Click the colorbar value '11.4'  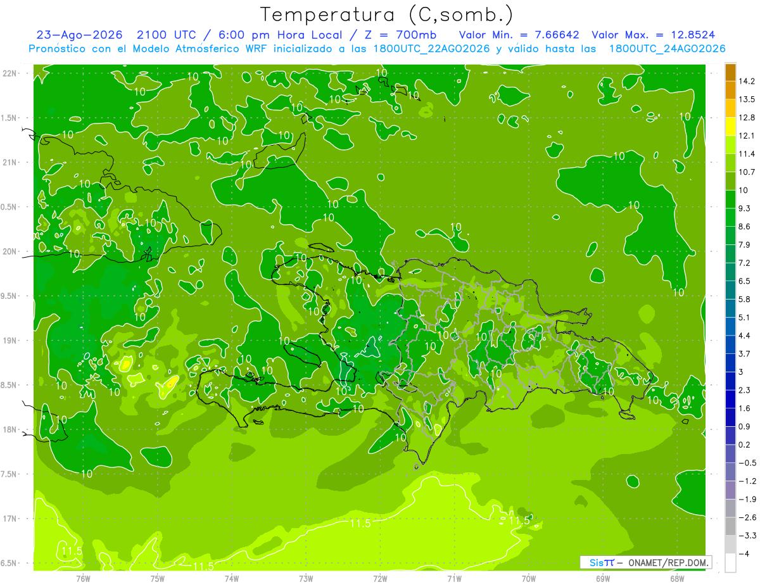click(x=745, y=154)
